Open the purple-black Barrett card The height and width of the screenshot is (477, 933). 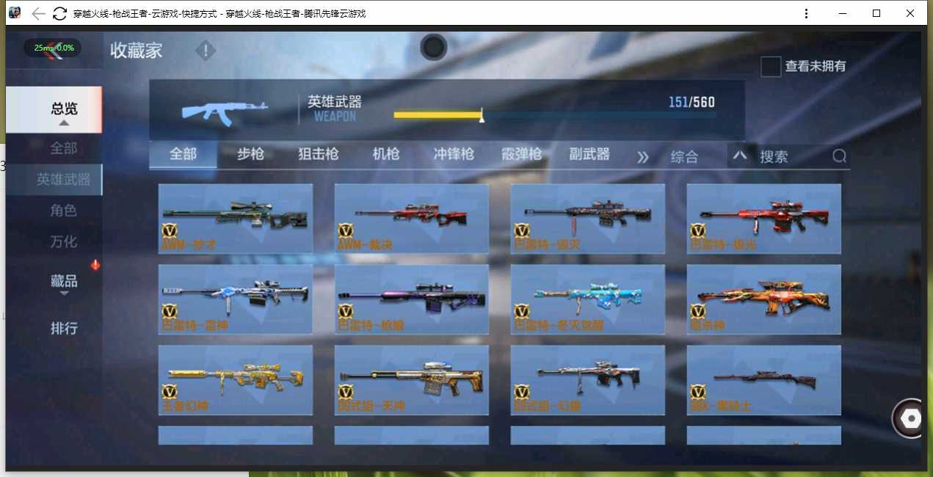(x=412, y=299)
